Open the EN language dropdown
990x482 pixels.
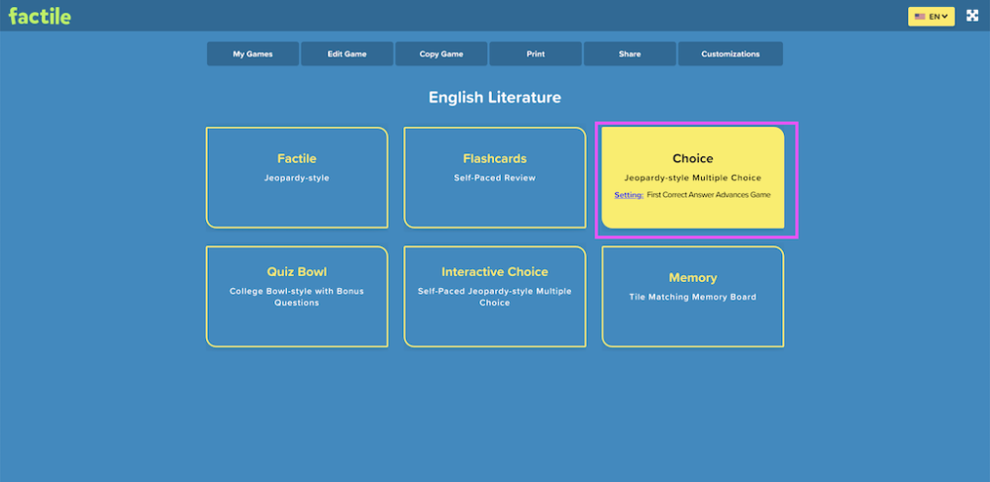click(x=932, y=17)
